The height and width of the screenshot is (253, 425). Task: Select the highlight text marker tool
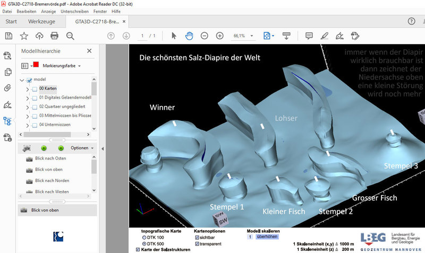(x=325, y=36)
